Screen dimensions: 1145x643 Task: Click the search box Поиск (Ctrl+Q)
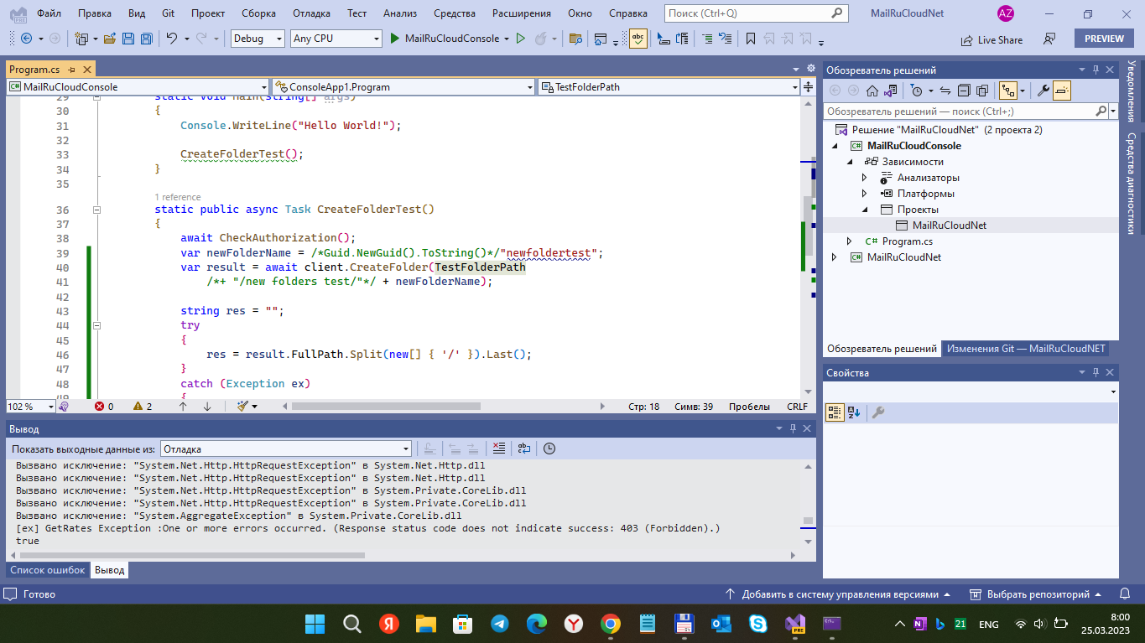point(755,13)
